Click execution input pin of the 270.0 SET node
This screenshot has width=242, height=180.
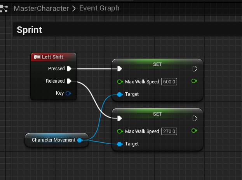coord(120,118)
